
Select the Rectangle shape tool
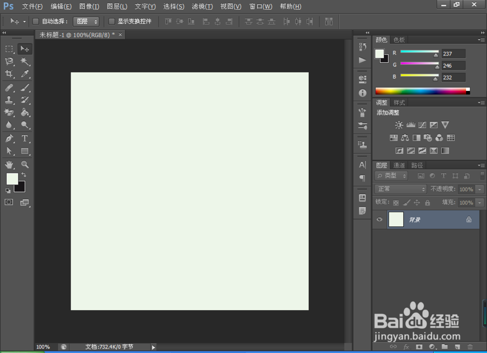(x=24, y=151)
